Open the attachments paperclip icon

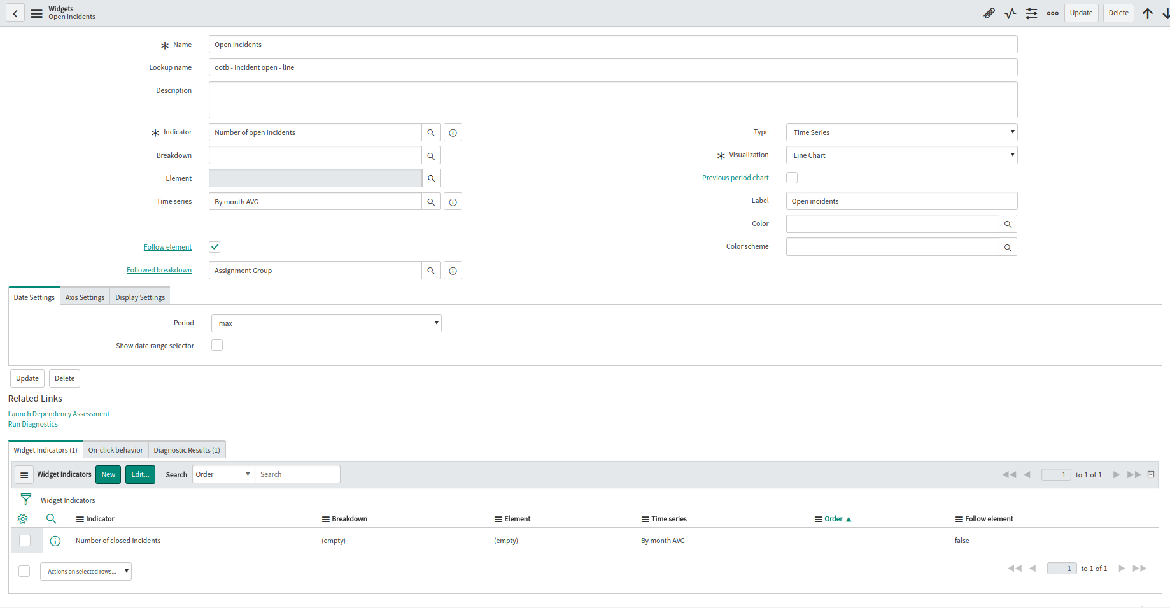pos(989,13)
